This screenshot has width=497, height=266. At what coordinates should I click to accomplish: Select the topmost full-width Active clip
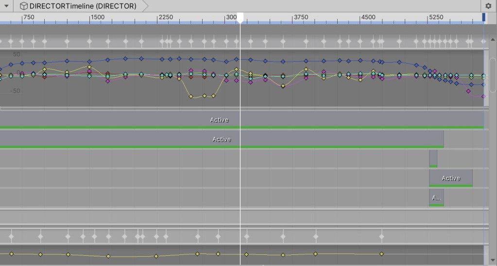point(219,119)
